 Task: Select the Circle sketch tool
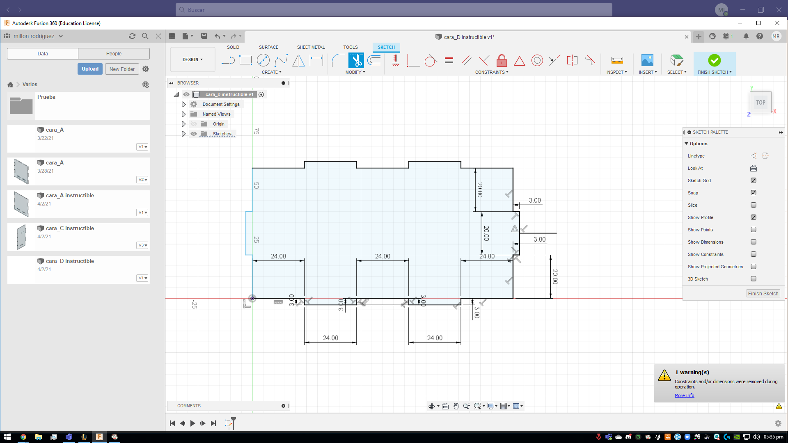tap(263, 61)
